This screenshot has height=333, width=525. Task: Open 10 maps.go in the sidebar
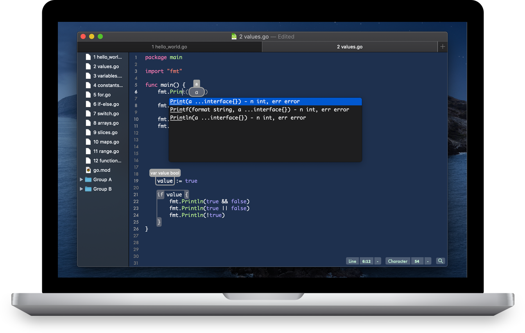(106, 142)
